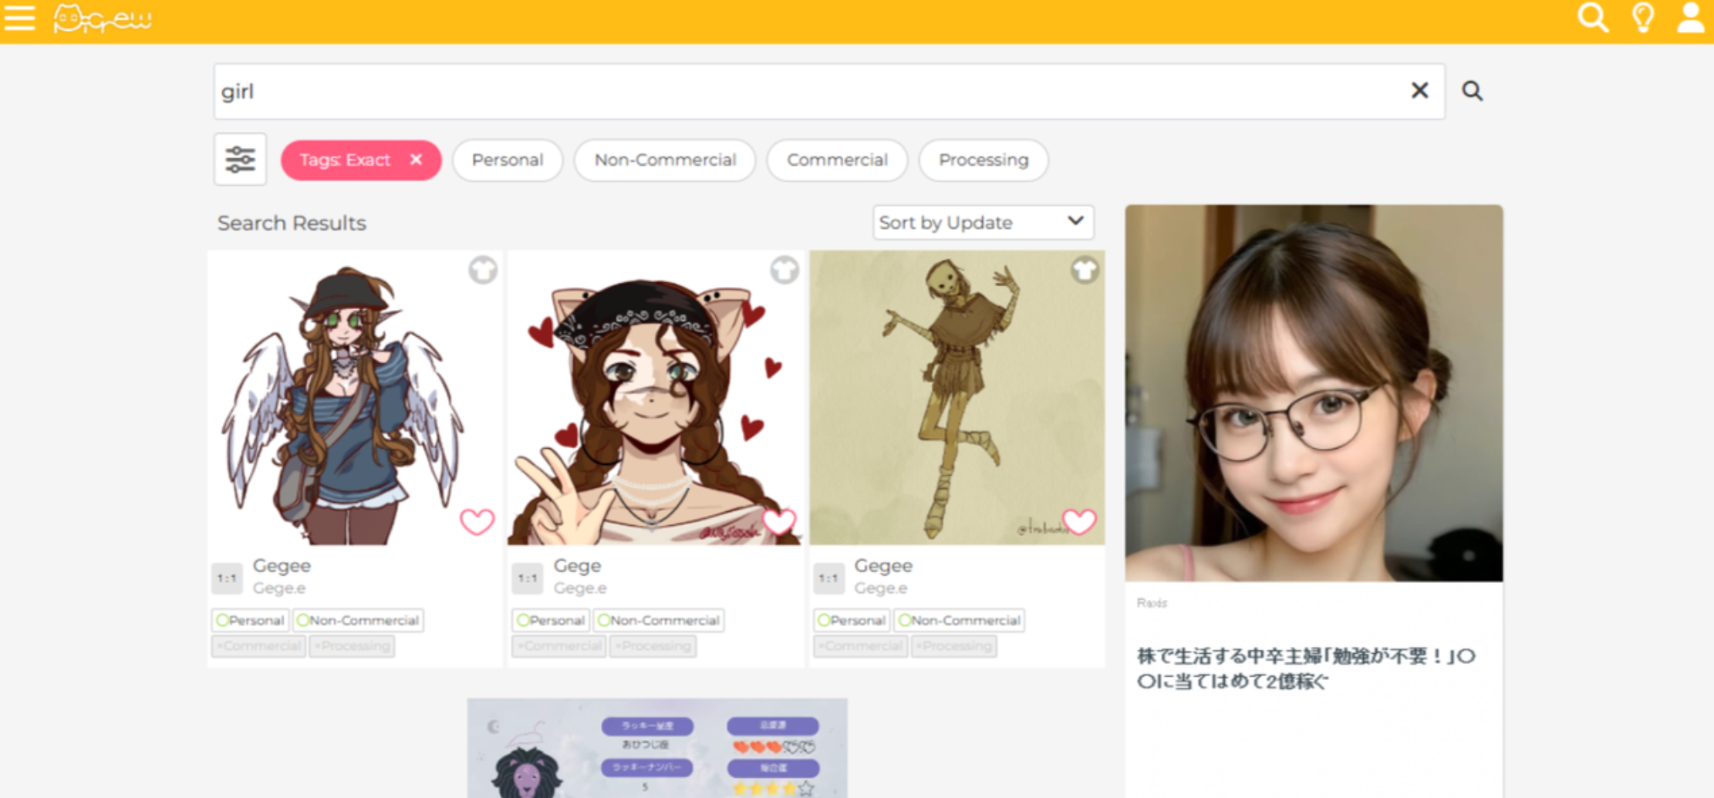Open the Gegee title under the winged elf
Image resolution: width=1714 pixels, height=798 pixels.
pos(282,566)
